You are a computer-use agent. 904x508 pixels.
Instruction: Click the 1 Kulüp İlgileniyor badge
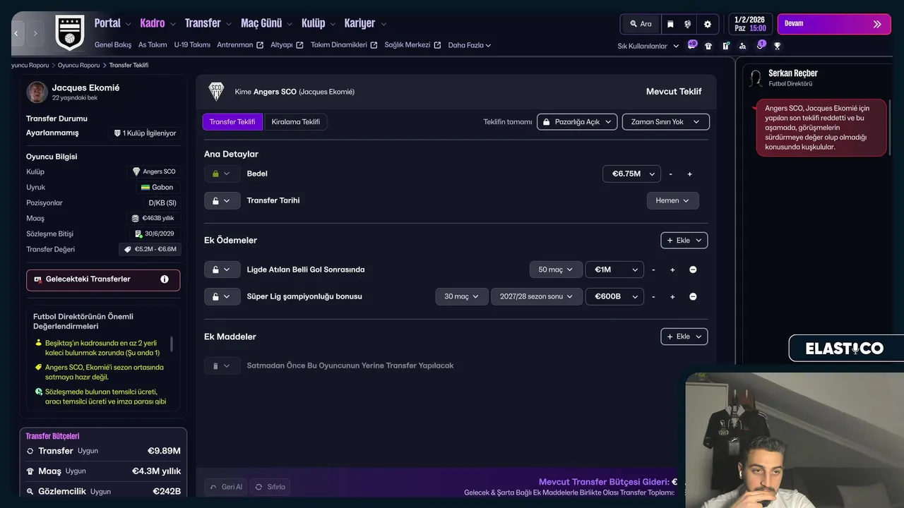tap(144, 133)
